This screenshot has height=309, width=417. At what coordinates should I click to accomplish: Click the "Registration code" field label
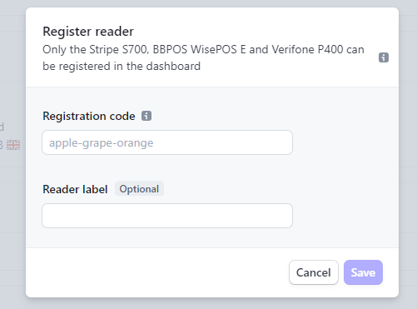[x=89, y=116]
